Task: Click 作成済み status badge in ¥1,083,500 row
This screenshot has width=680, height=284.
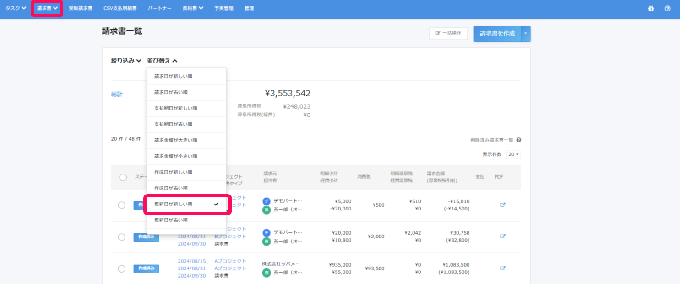Action: (x=147, y=268)
